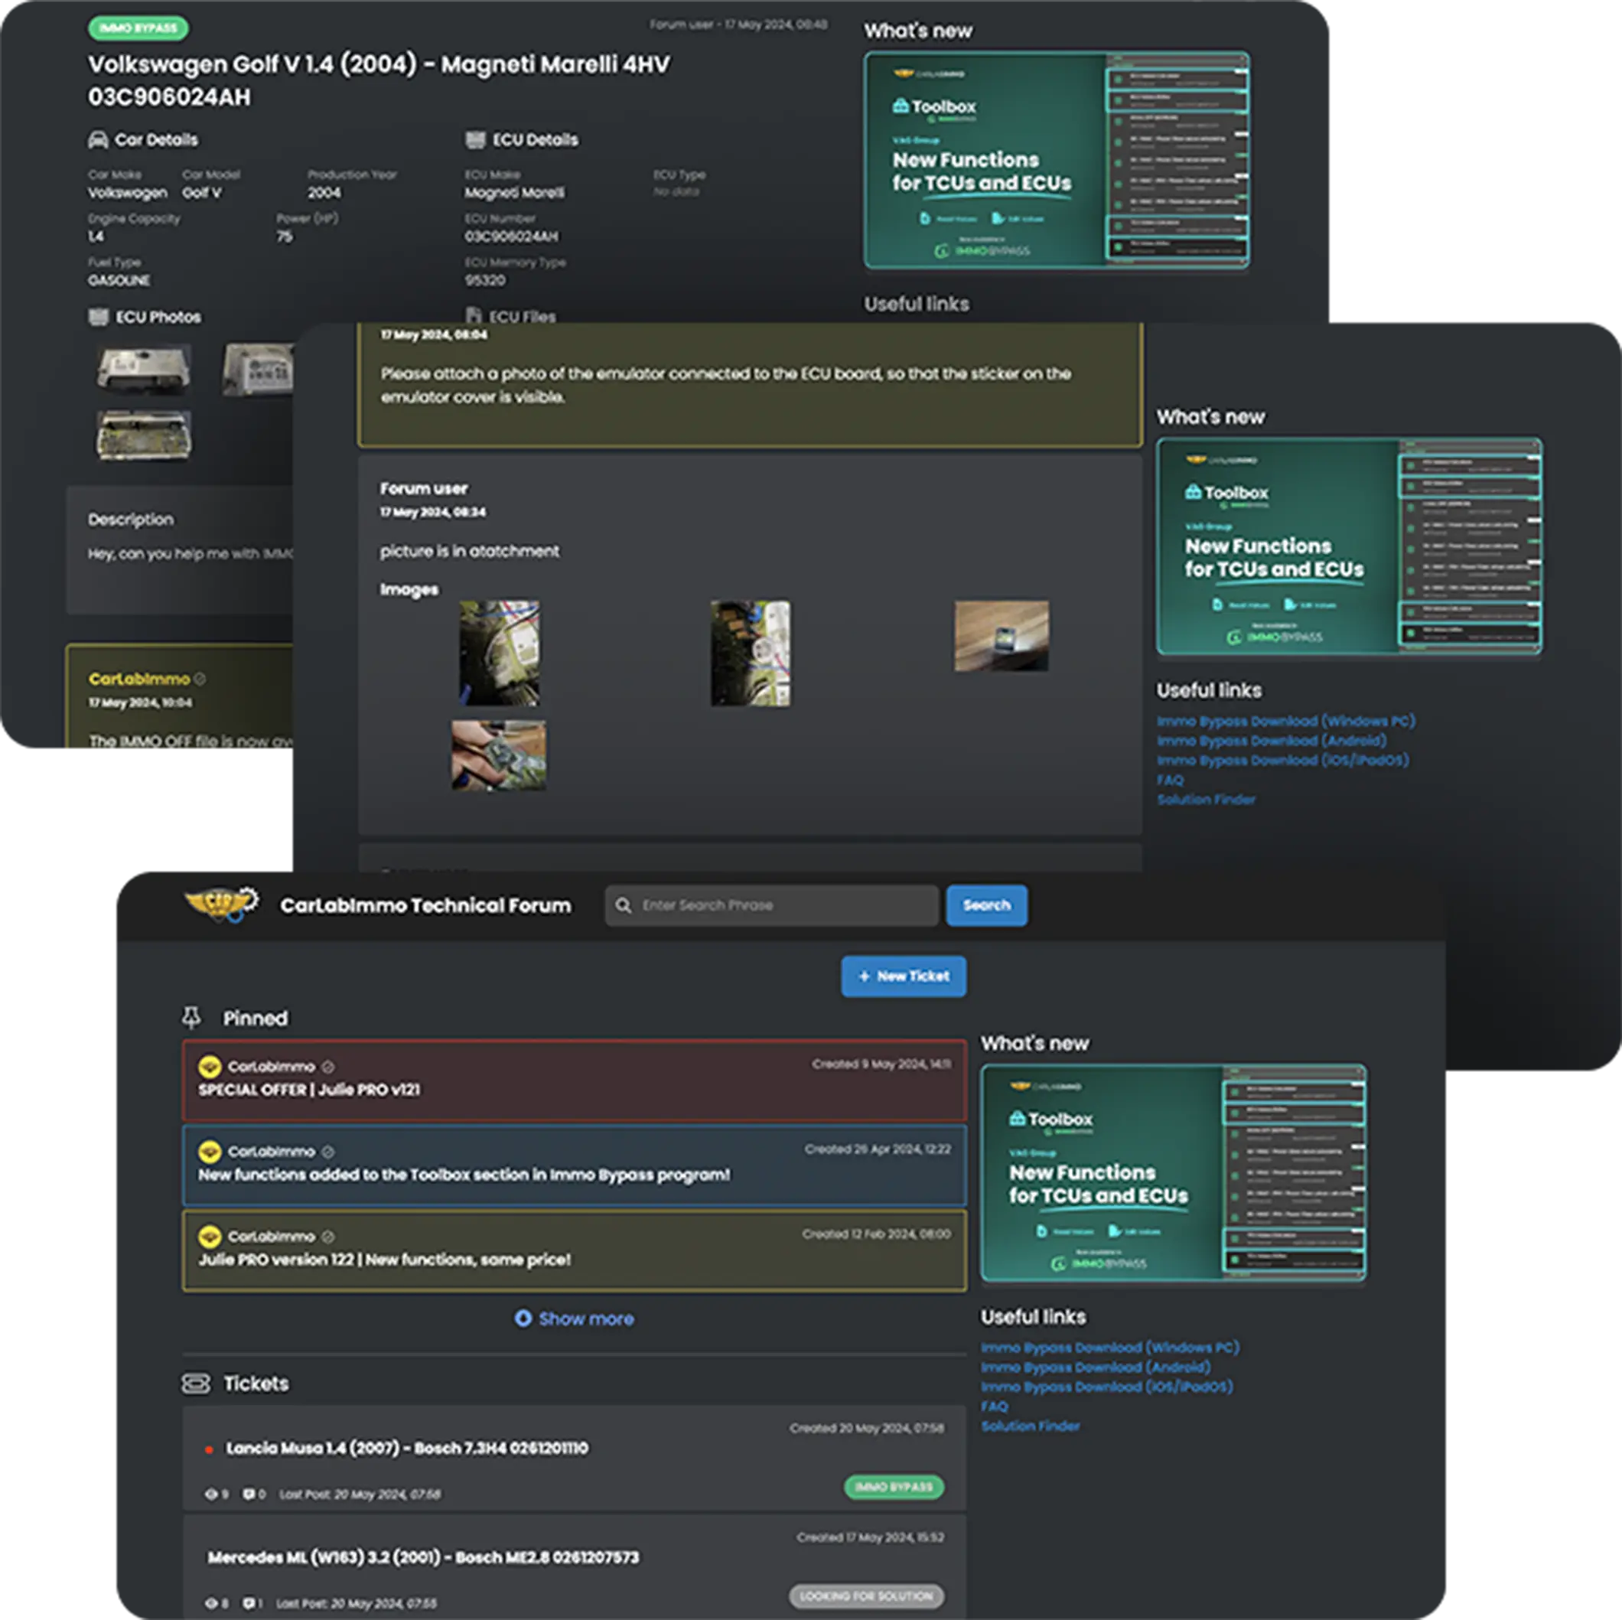Image resolution: width=1622 pixels, height=1620 pixels.
Task: Click the chip icon beside ECU Details
Action: [475, 139]
